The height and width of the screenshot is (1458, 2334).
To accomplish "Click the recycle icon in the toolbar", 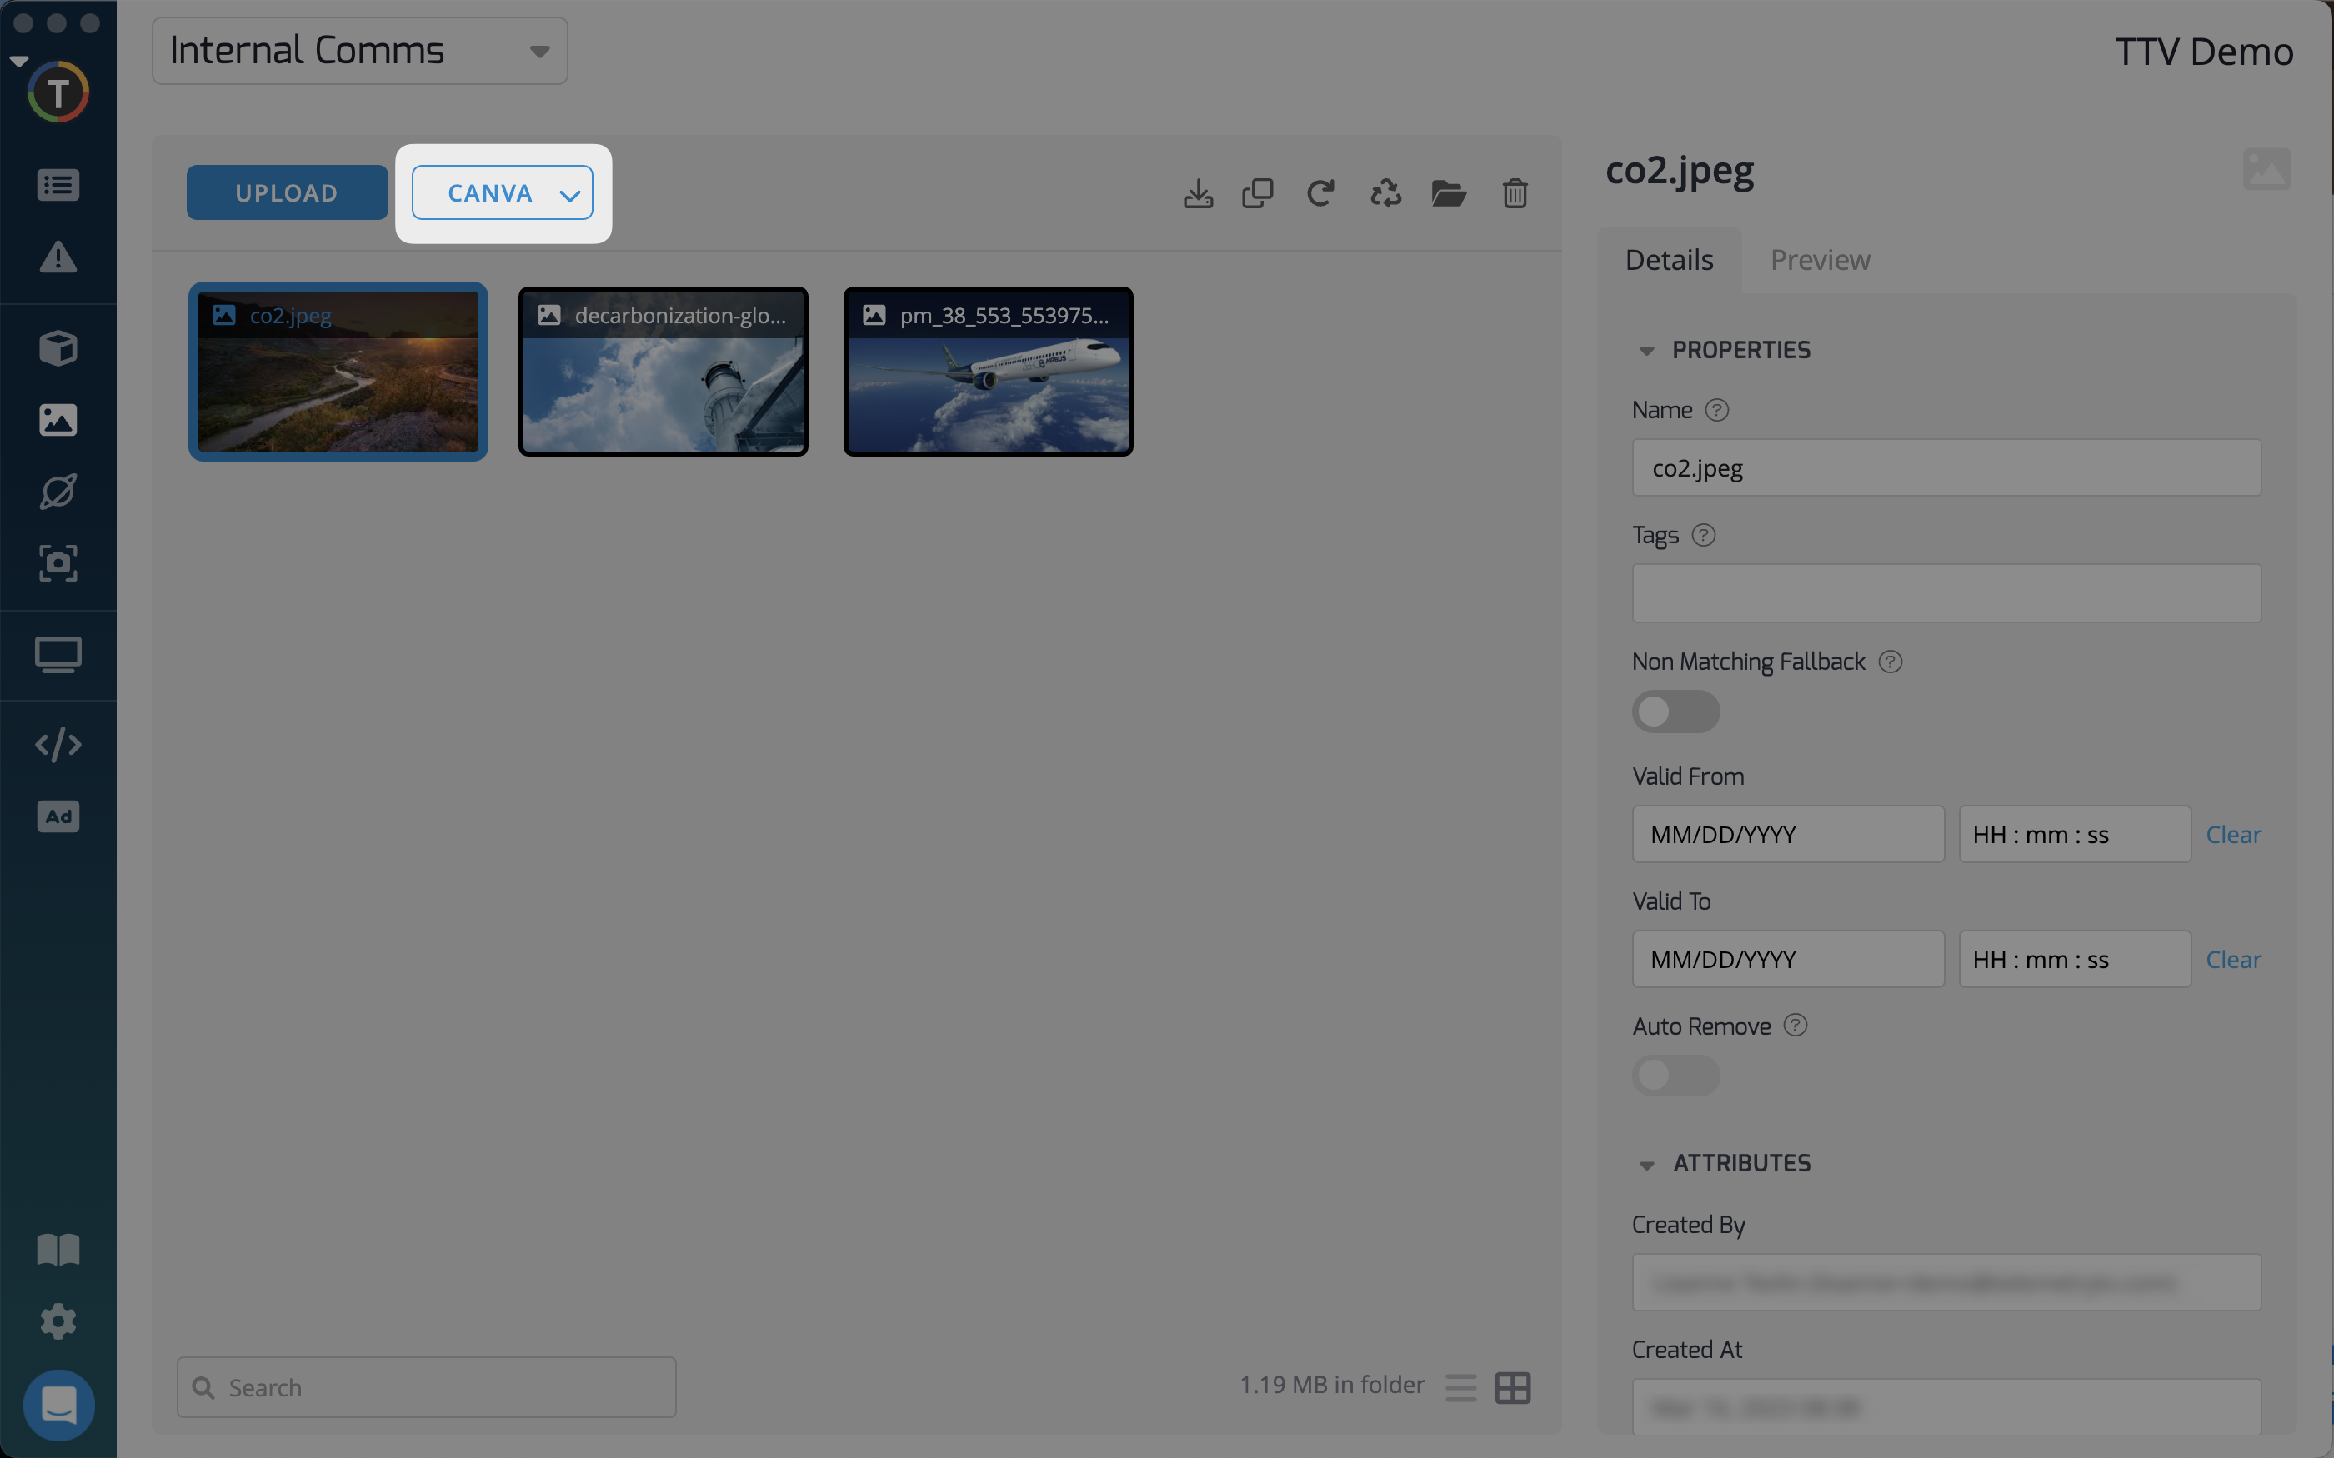I will pyautogui.click(x=1386, y=194).
